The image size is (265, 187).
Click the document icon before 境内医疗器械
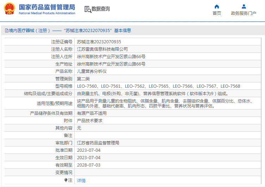click(x=7, y=31)
